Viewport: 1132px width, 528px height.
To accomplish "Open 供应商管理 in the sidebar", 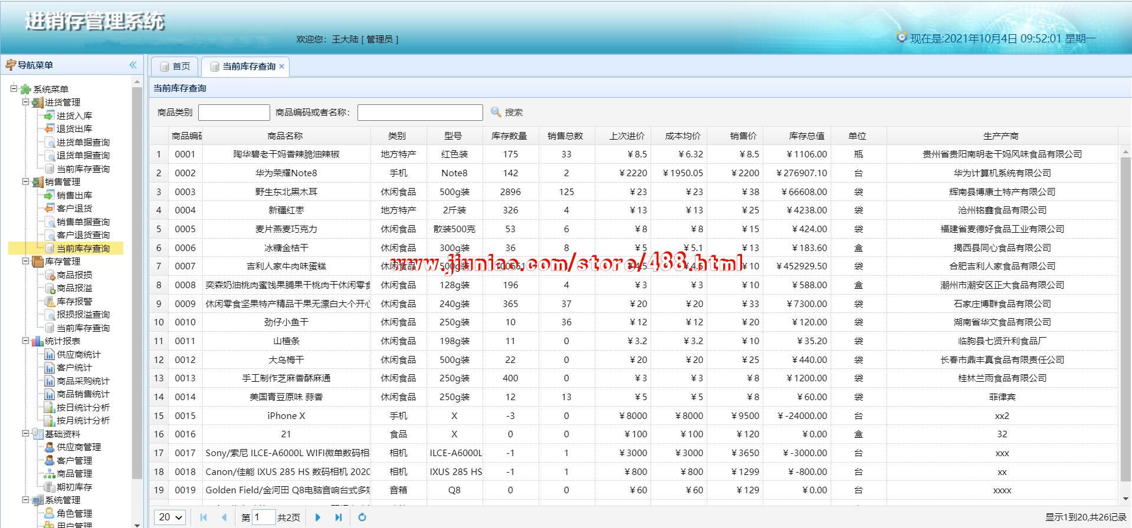I will pyautogui.click(x=78, y=447).
